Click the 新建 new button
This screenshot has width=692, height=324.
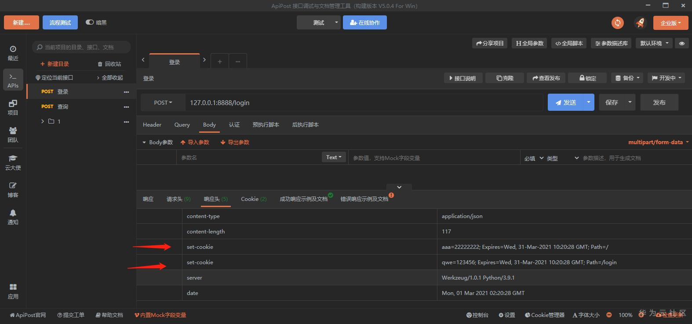[x=22, y=22]
